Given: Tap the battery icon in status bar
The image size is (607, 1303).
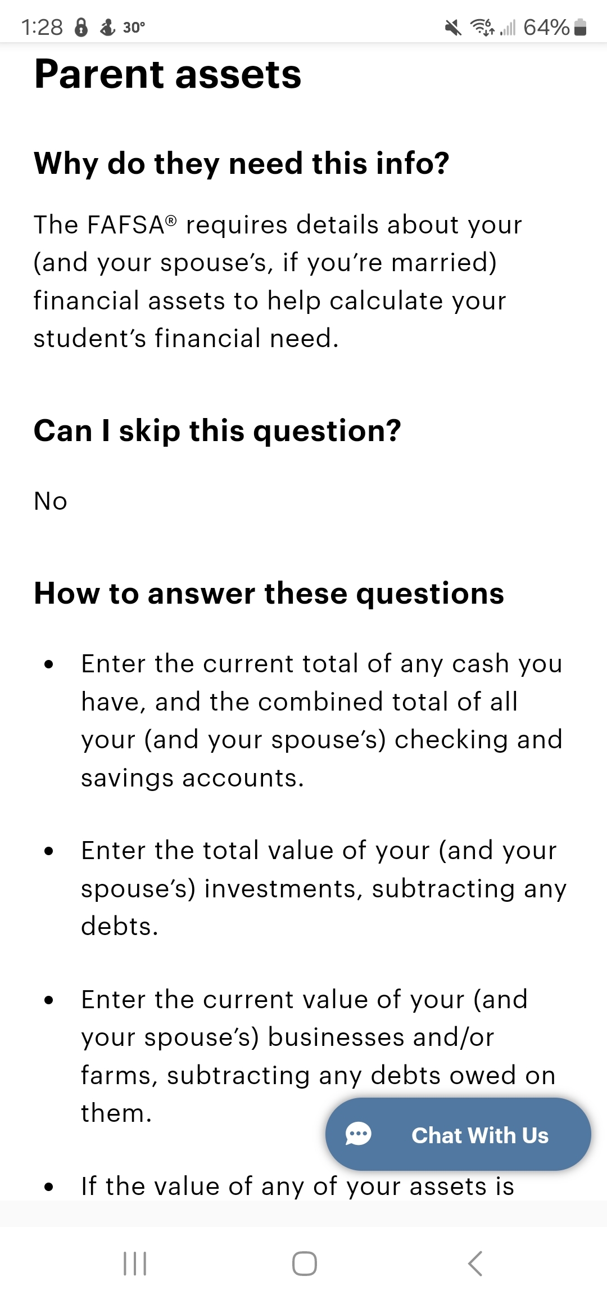Looking at the screenshot, I should pos(581,27).
